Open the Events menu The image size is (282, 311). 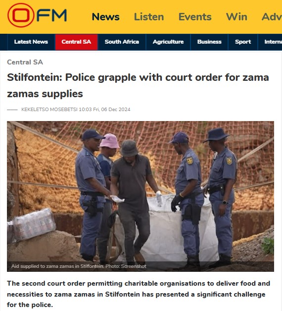coord(195,17)
